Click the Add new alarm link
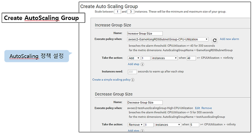Image resolution: width=252 pixels, height=134 pixels. click(x=229, y=39)
